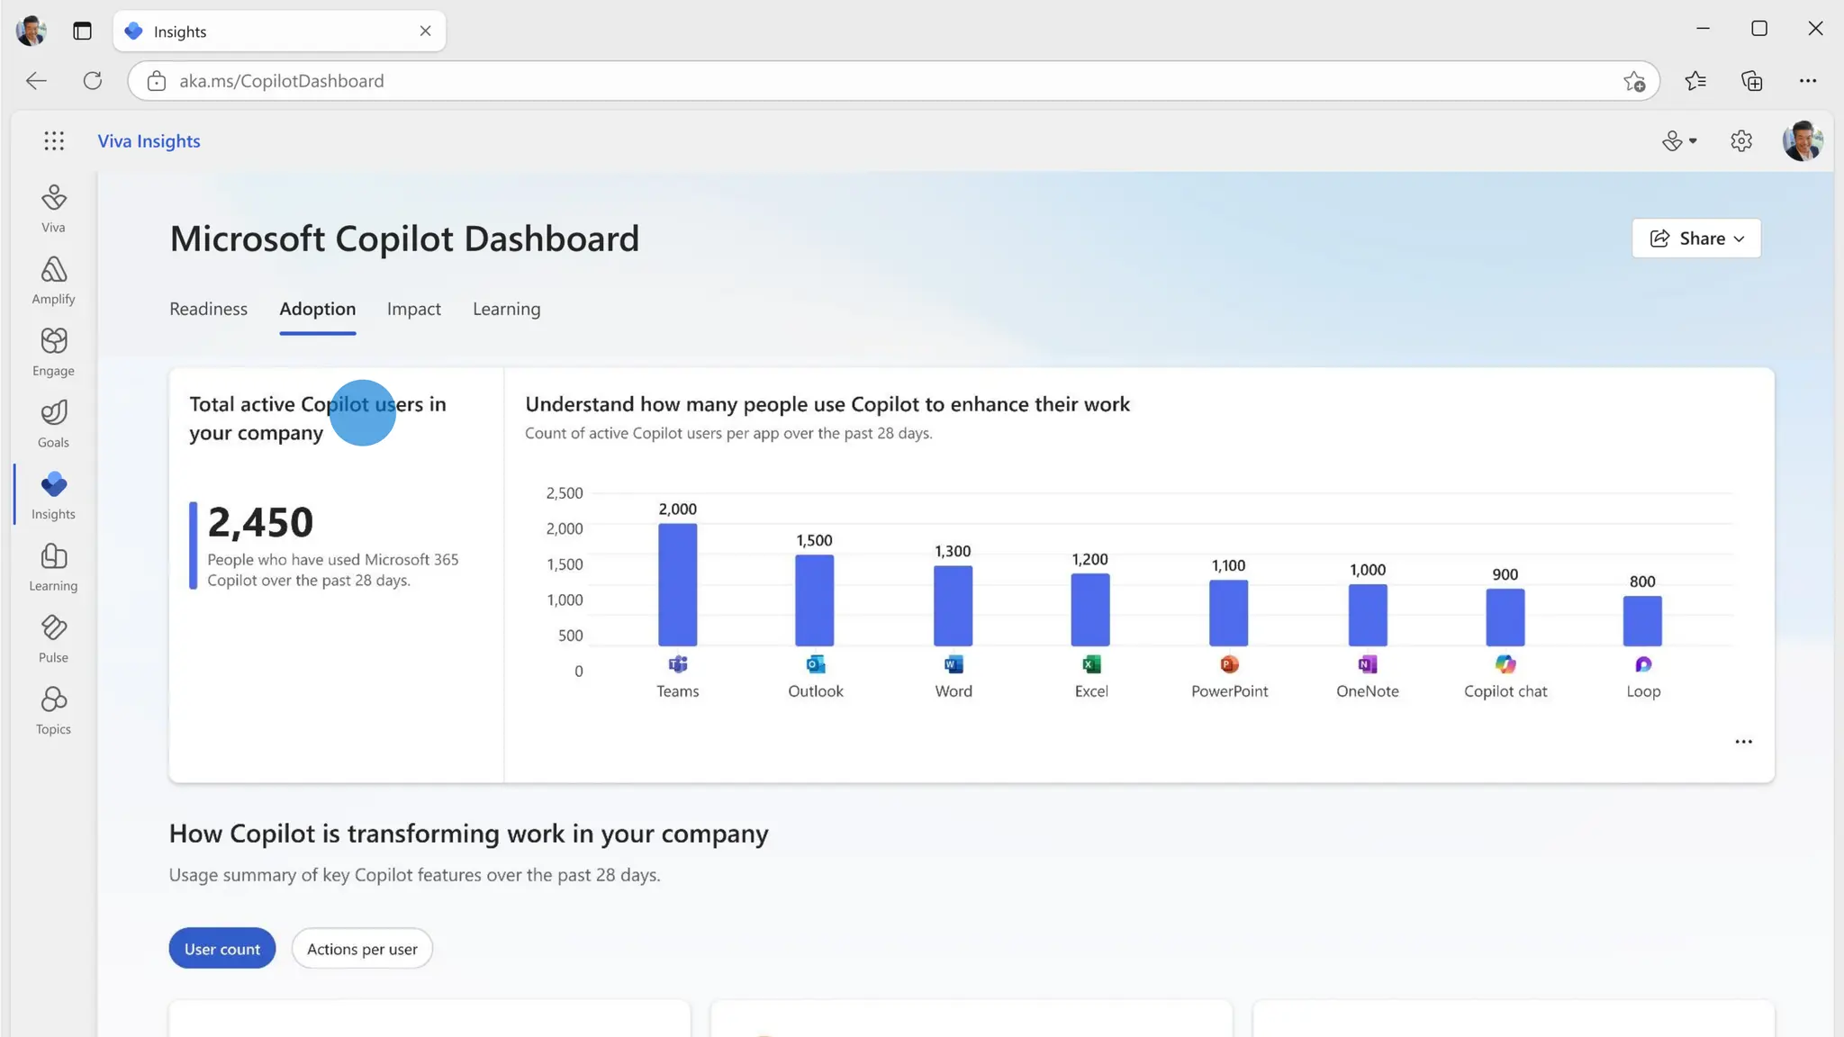The height and width of the screenshot is (1037, 1844).
Task: Click the Viva Insights title link
Action: click(x=149, y=141)
